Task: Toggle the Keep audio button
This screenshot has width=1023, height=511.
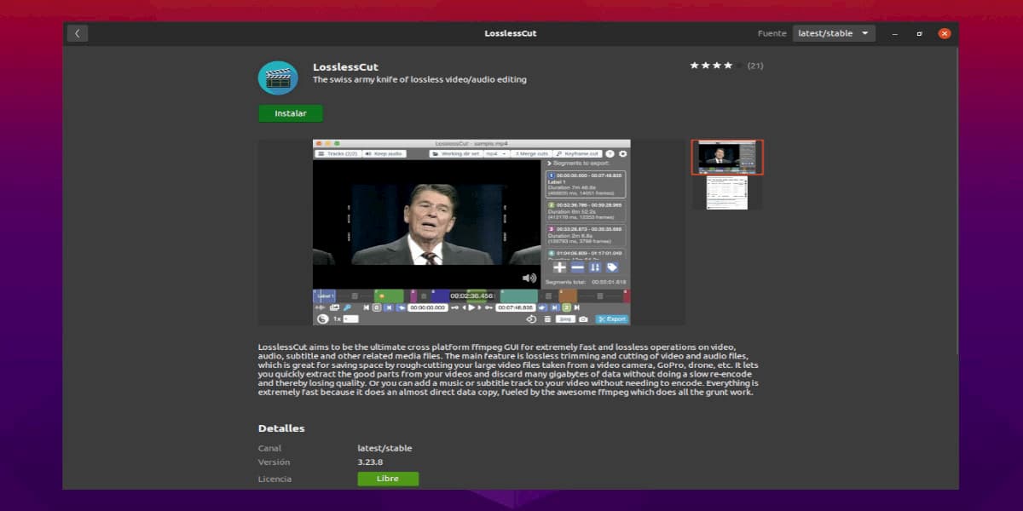Action: pyautogui.click(x=384, y=154)
